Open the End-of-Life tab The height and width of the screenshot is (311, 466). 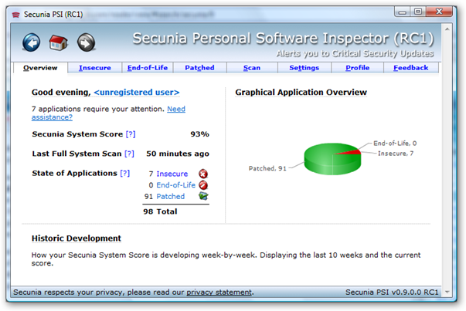click(x=148, y=68)
